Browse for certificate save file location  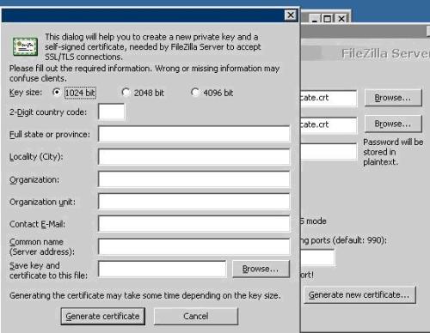pyautogui.click(x=261, y=269)
